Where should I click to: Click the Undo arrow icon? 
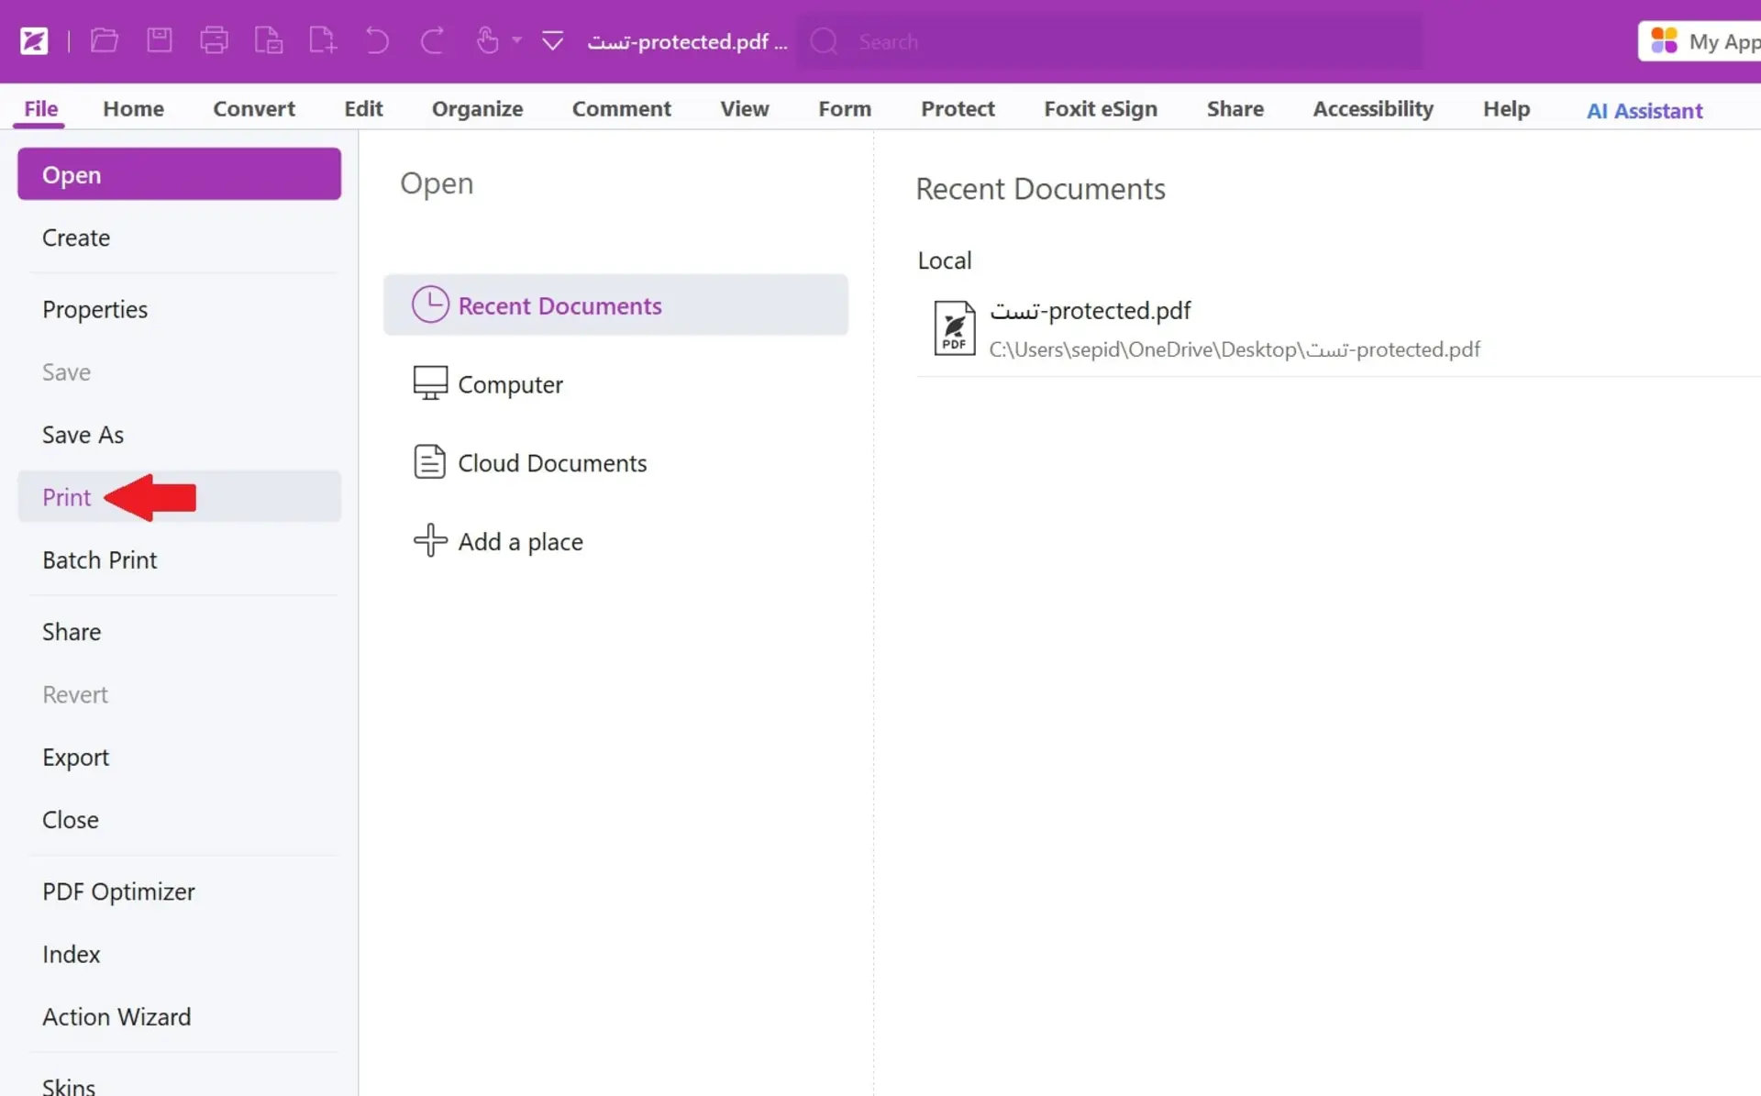(x=377, y=40)
